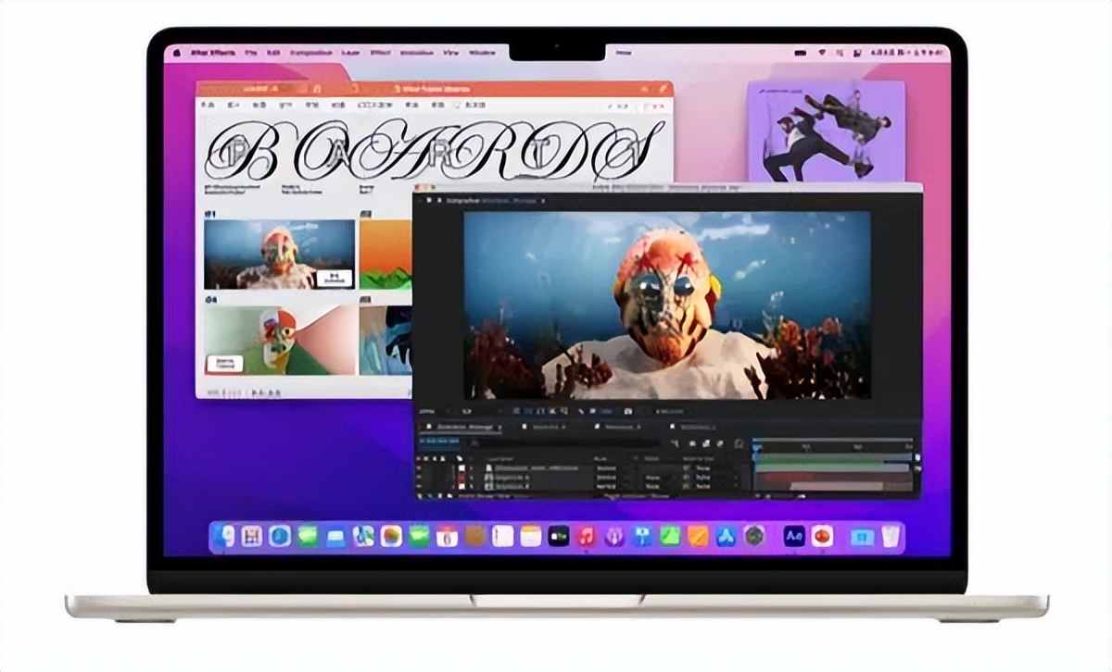The height and width of the screenshot is (672, 1112).
Task: Select the colorful face slide thumbnail in PowerPoint
Action: pos(280,340)
